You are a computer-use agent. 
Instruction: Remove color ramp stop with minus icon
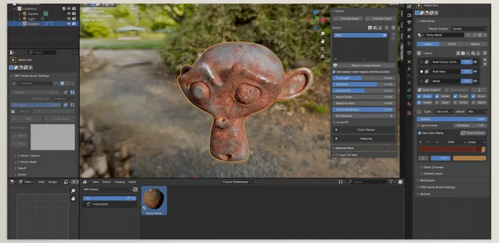(428, 142)
